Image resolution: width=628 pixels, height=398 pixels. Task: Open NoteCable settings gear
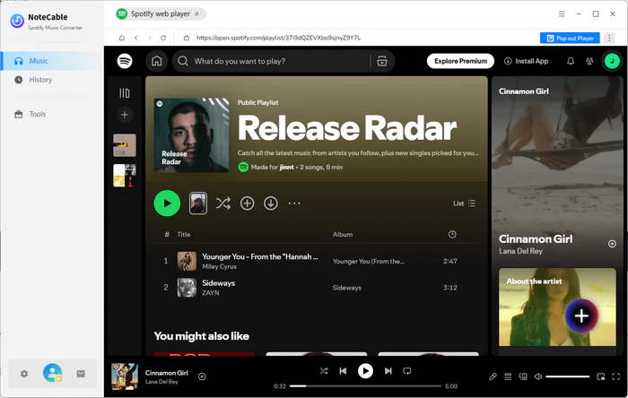pos(24,374)
